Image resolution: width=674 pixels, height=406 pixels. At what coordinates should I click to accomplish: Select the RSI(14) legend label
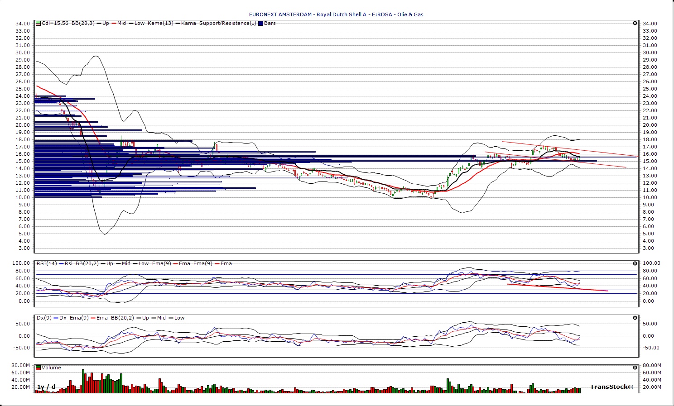pyautogui.click(x=47, y=263)
